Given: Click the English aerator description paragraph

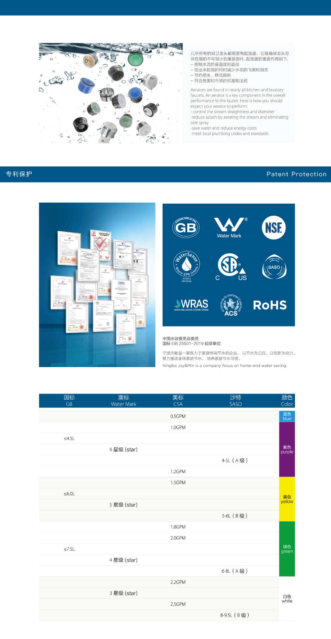Looking at the screenshot, I should point(240,112).
